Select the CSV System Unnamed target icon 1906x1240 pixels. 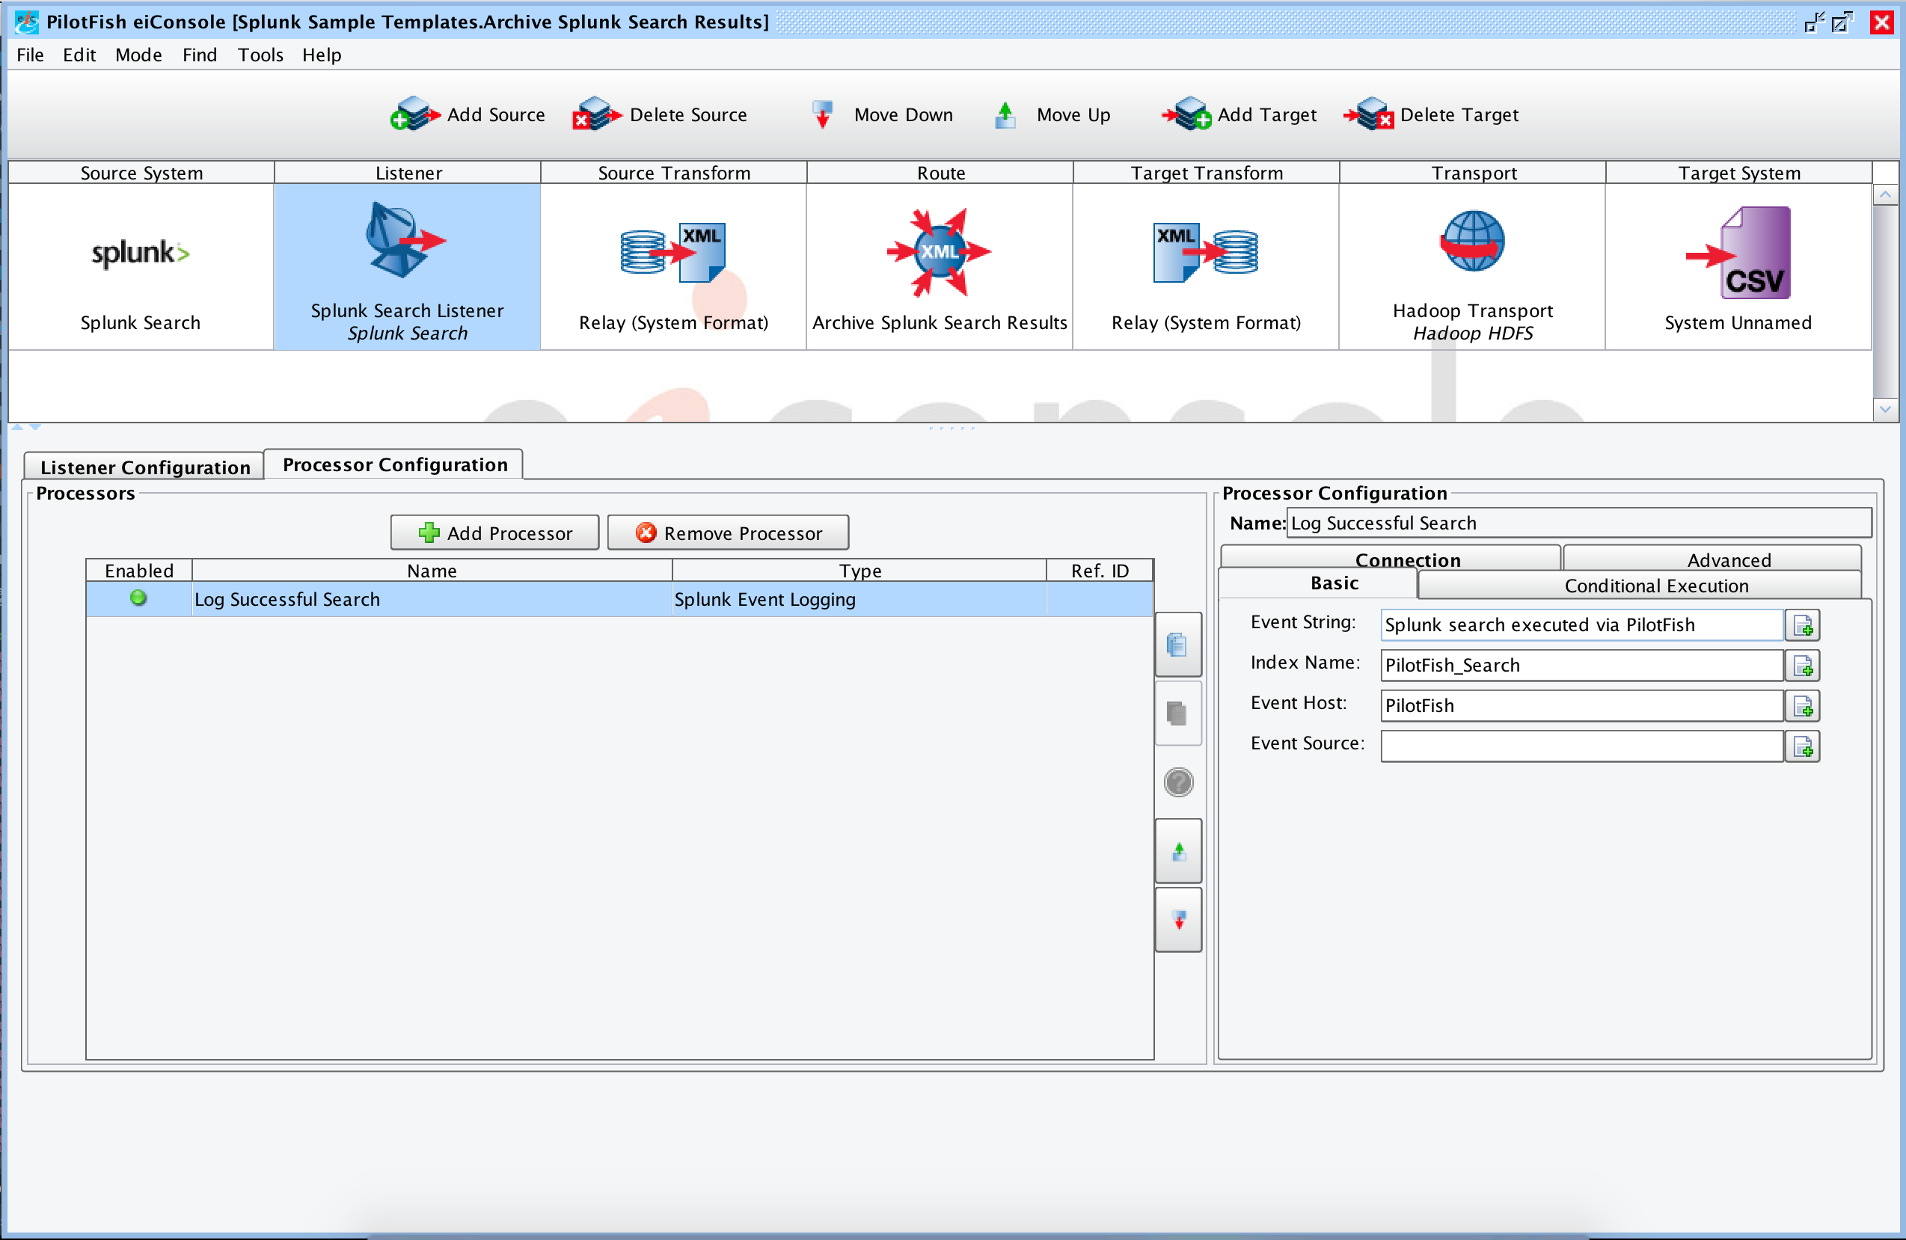pyautogui.click(x=1738, y=253)
